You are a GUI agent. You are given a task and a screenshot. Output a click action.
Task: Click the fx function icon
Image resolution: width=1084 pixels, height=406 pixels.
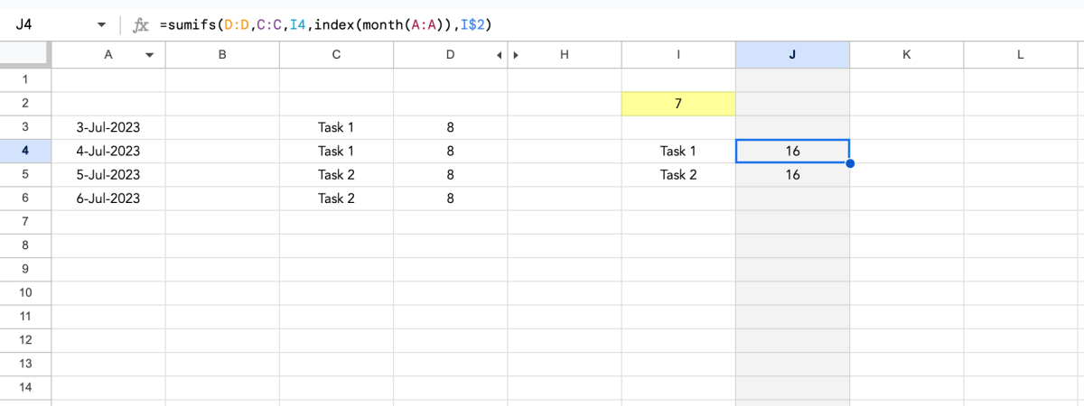click(140, 25)
